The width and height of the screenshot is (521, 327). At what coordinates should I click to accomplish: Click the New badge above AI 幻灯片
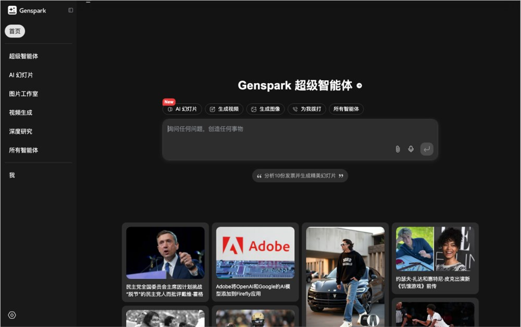169,102
